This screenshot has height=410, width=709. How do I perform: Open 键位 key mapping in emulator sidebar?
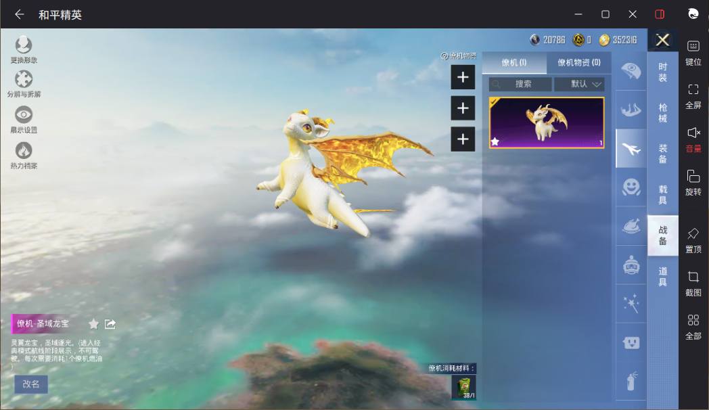(693, 53)
